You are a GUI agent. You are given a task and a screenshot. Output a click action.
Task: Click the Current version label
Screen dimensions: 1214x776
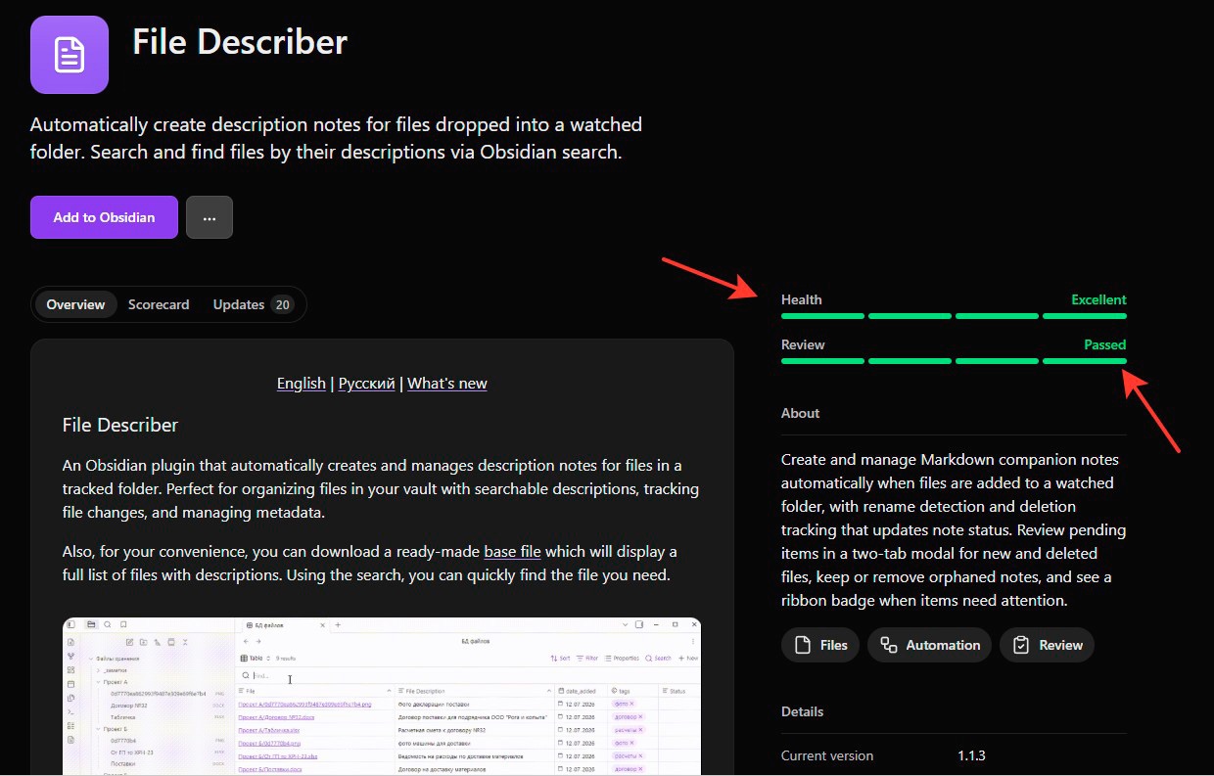coord(827,755)
